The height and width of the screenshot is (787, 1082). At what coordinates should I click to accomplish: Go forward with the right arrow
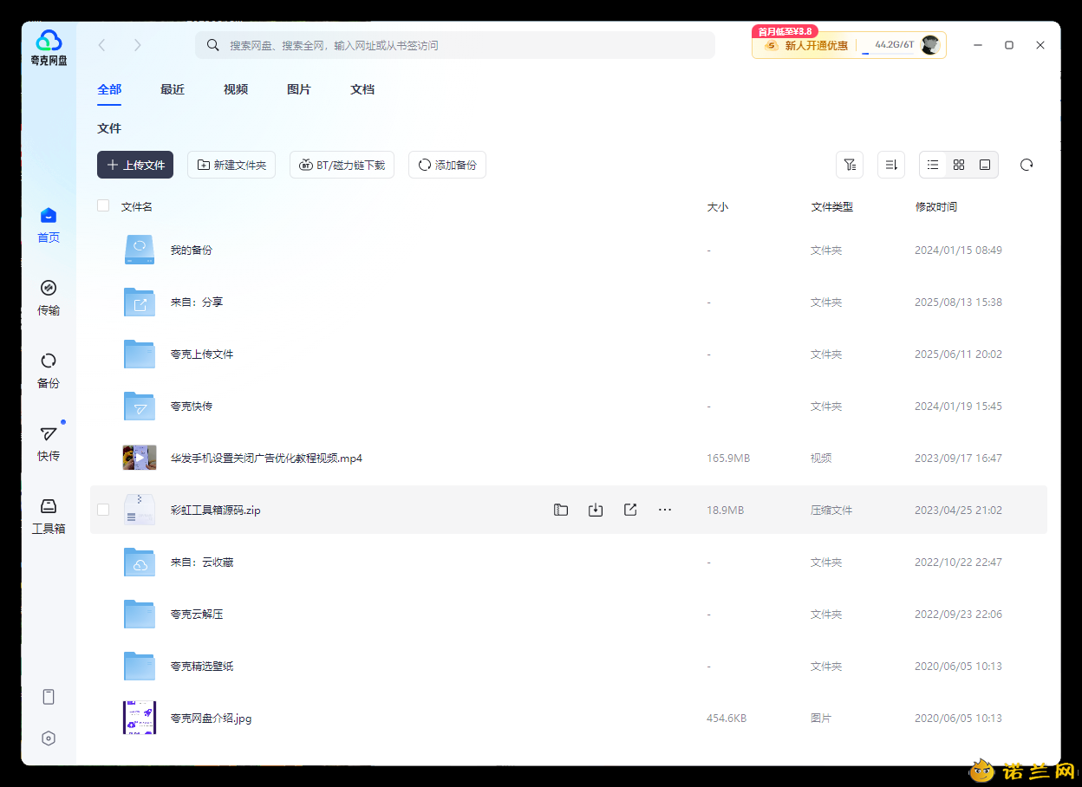[x=137, y=45]
